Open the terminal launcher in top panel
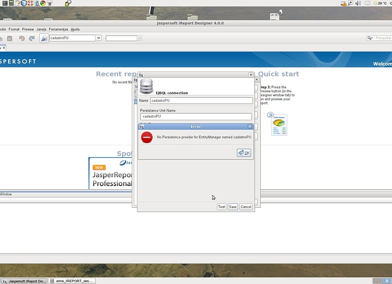The image size is (392, 284). pos(5,3)
